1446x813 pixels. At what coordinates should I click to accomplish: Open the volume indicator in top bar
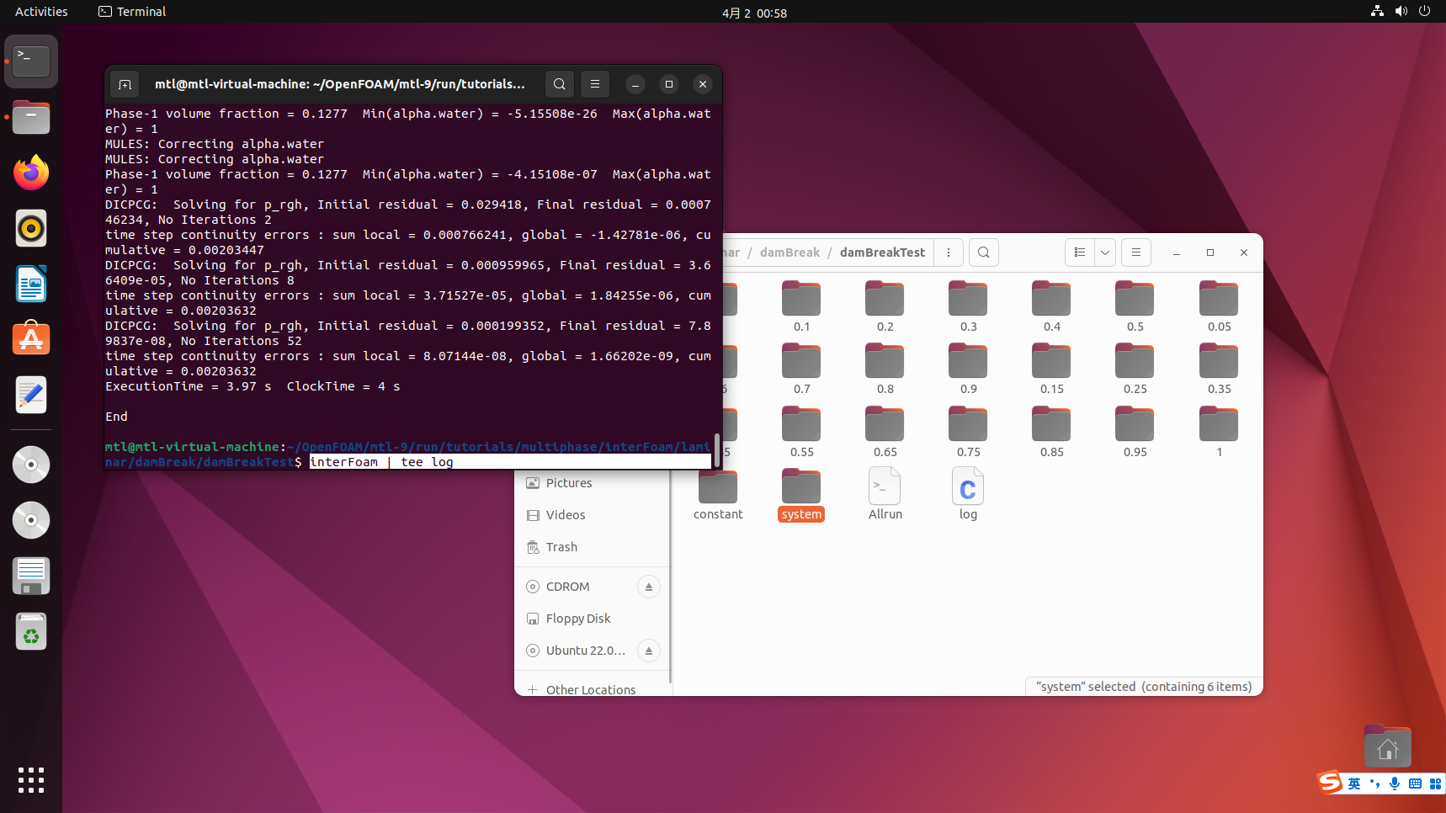pos(1401,11)
